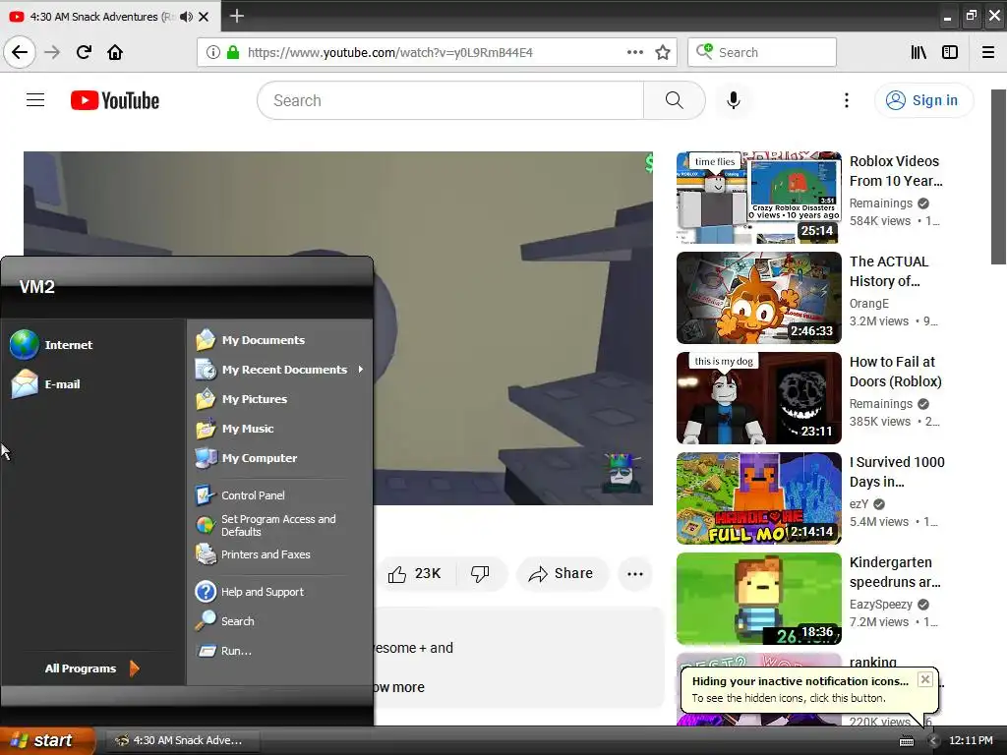Click the taskbar clock showing 12:11 PM

coord(971,741)
